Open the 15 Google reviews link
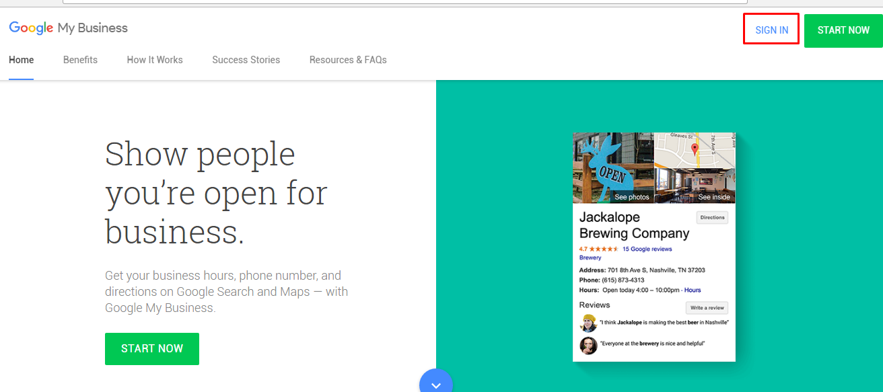The height and width of the screenshot is (392, 883). click(x=647, y=249)
